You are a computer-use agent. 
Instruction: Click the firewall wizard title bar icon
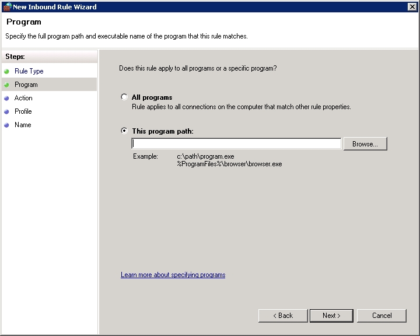point(7,6)
